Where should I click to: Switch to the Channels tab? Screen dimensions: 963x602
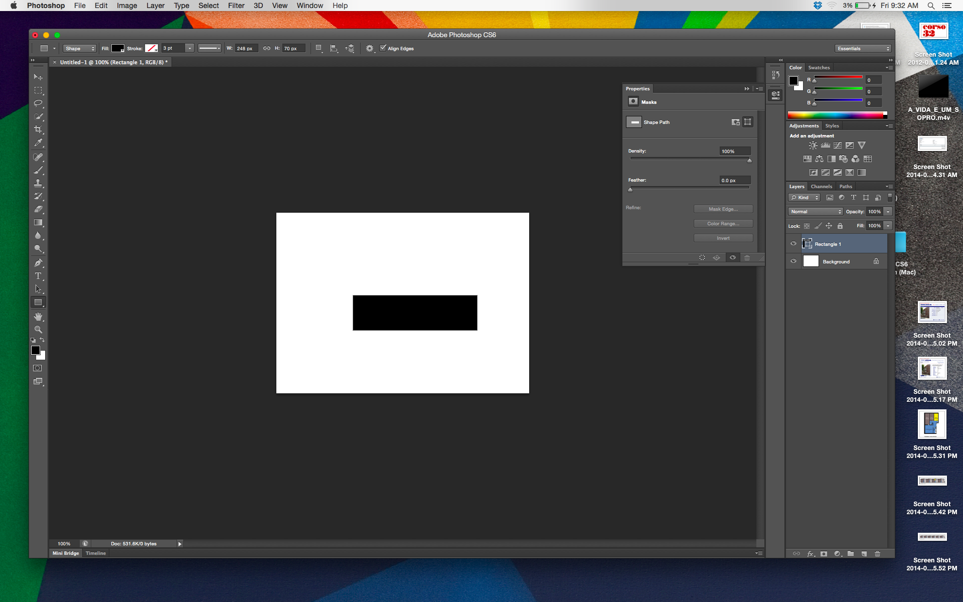point(821,187)
